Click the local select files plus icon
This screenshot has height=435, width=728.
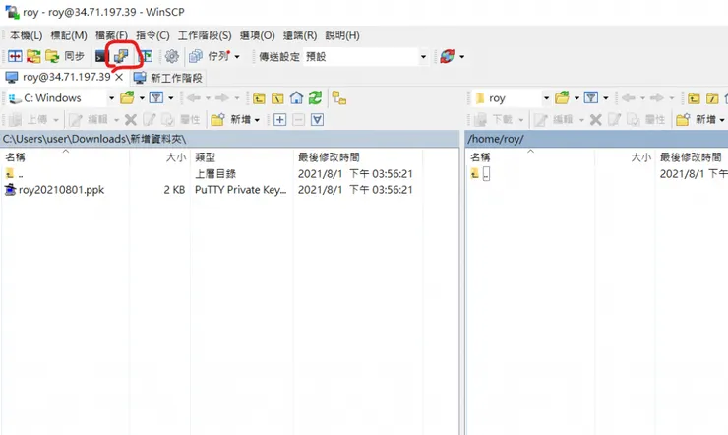click(280, 120)
